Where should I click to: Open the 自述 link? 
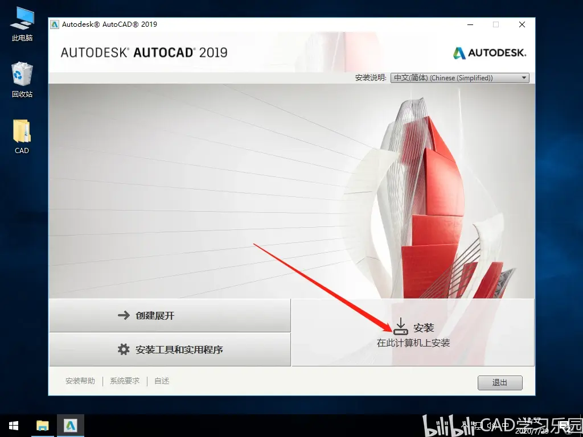click(162, 381)
